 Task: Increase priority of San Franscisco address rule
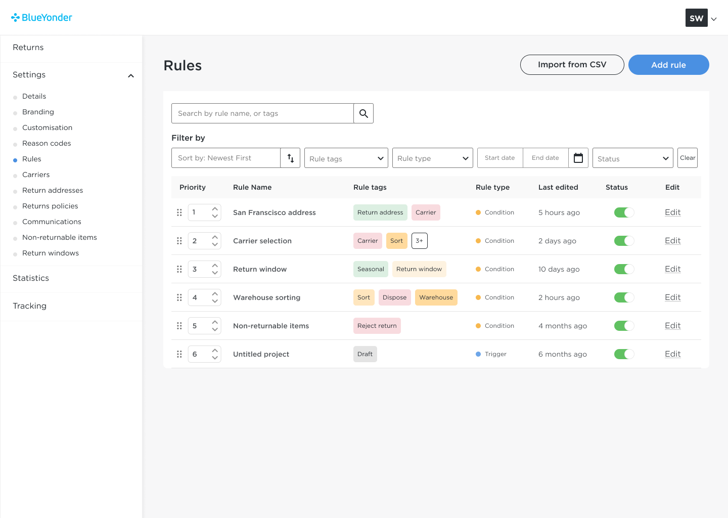click(x=215, y=208)
